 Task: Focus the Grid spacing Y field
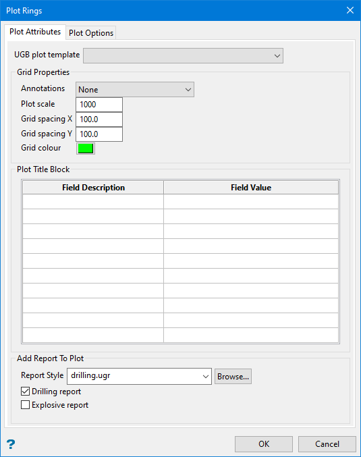coord(99,134)
